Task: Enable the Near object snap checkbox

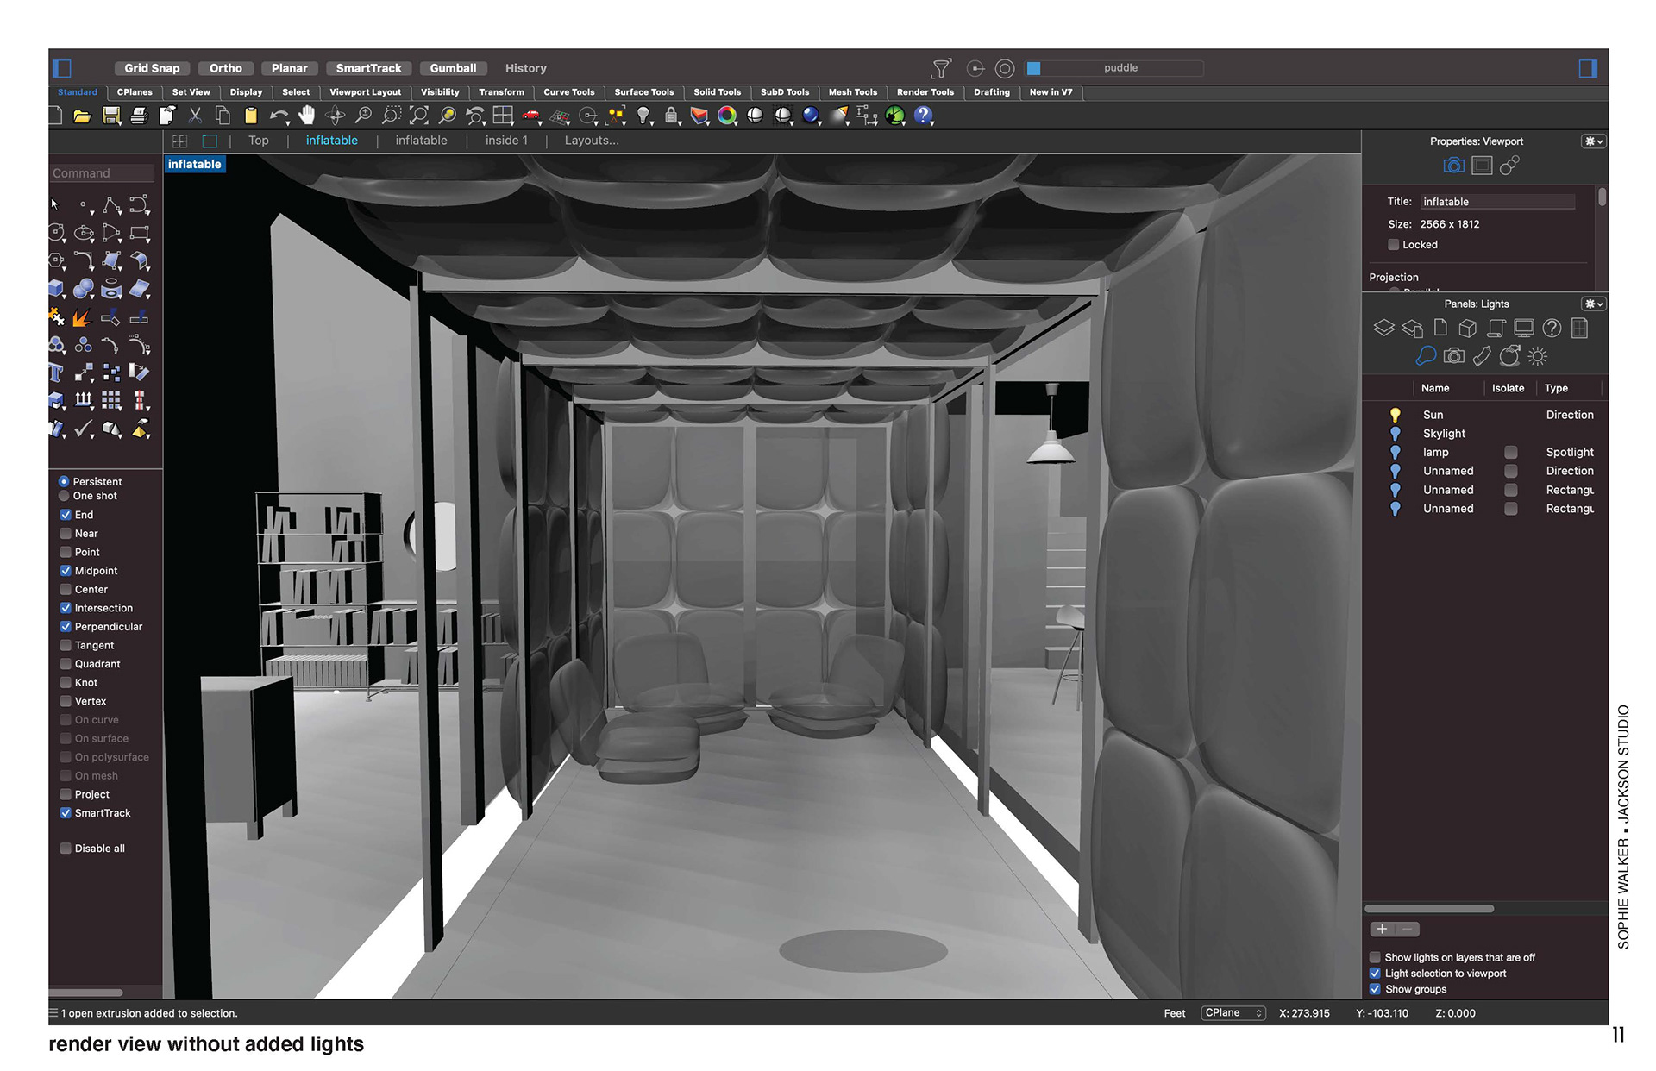Action: click(66, 534)
